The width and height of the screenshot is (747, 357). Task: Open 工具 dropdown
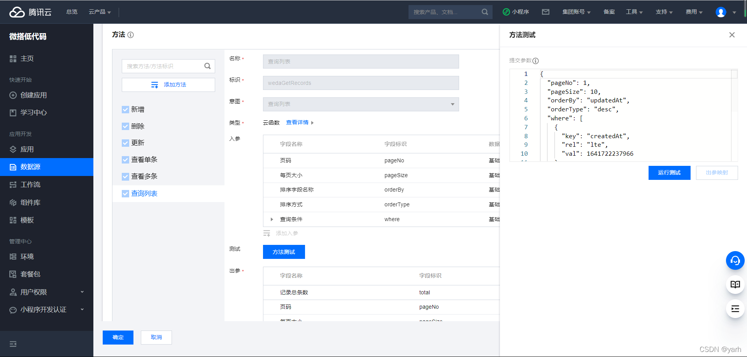click(x=634, y=12)
